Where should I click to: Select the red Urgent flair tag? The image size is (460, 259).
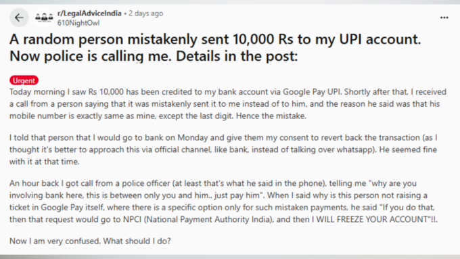(24, 80)
